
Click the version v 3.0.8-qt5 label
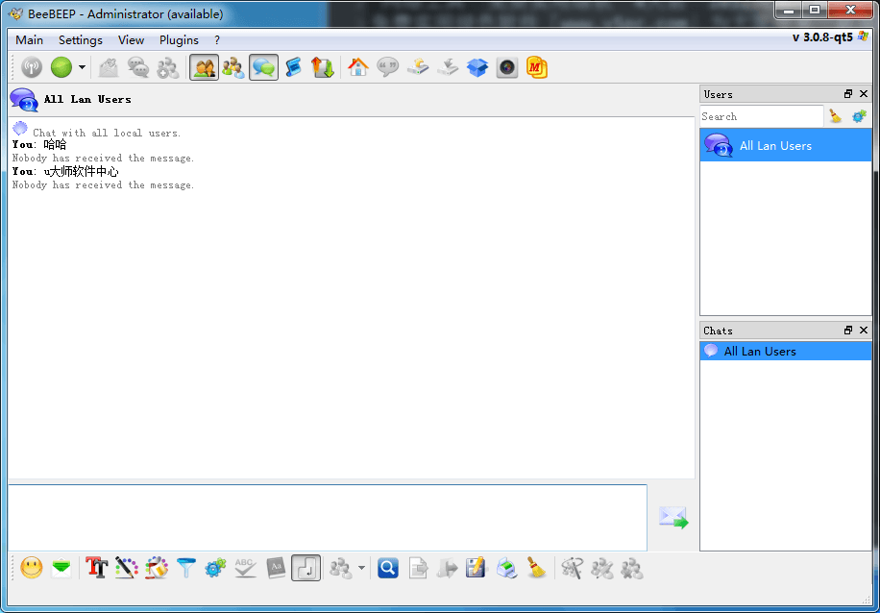tap(822, 37)
